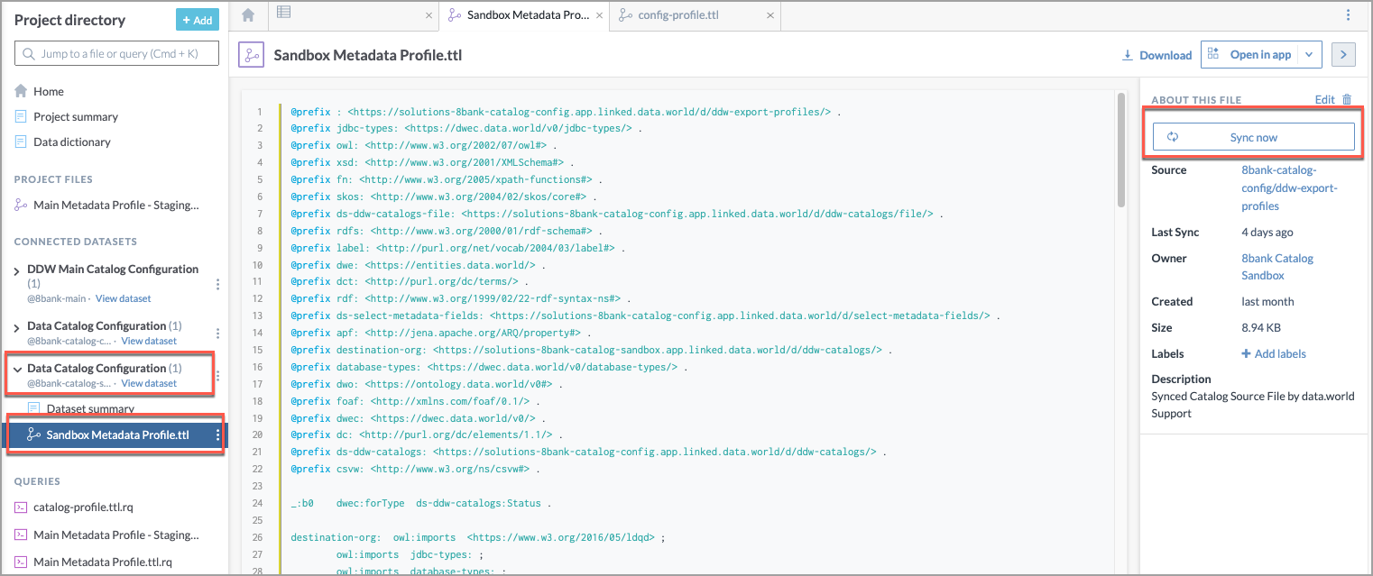Image resolution: width=1373 pixels, height=576 pixels.
Task: Click the home icon tab in the tab bar
Action: [x=248, y=15]
